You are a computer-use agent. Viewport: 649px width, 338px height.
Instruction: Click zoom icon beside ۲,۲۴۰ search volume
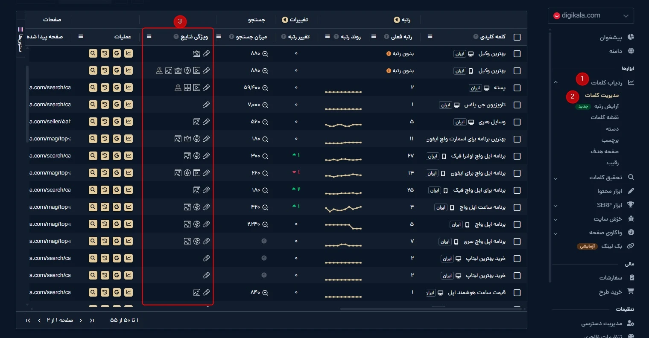click(x=265, y=224)
